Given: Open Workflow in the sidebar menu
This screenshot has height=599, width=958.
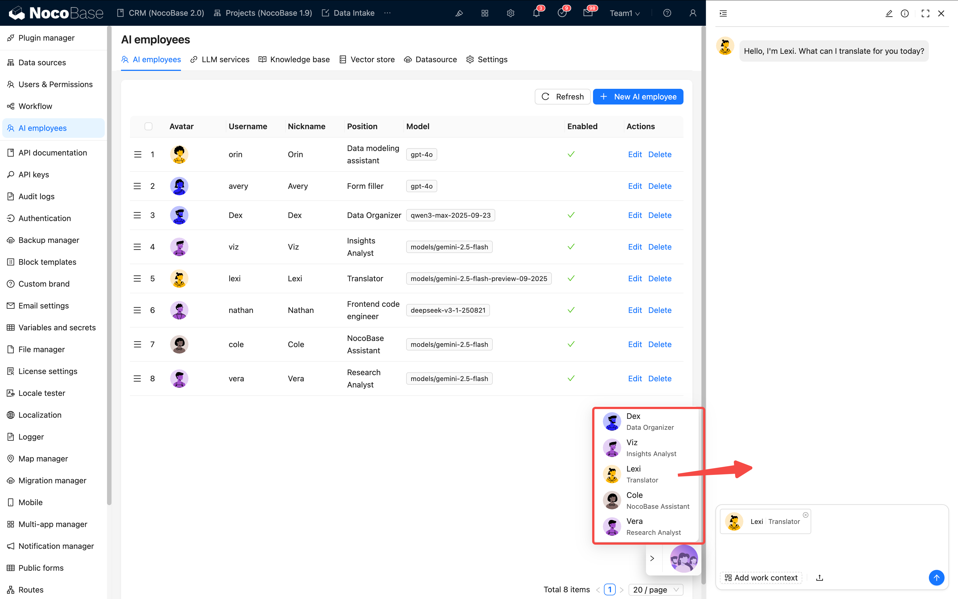Looking at the screenshot, I should pos(35,106).
